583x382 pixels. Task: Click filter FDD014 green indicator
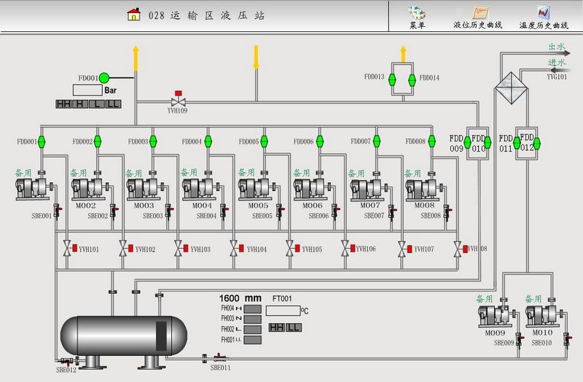click(x=412, y=79)
